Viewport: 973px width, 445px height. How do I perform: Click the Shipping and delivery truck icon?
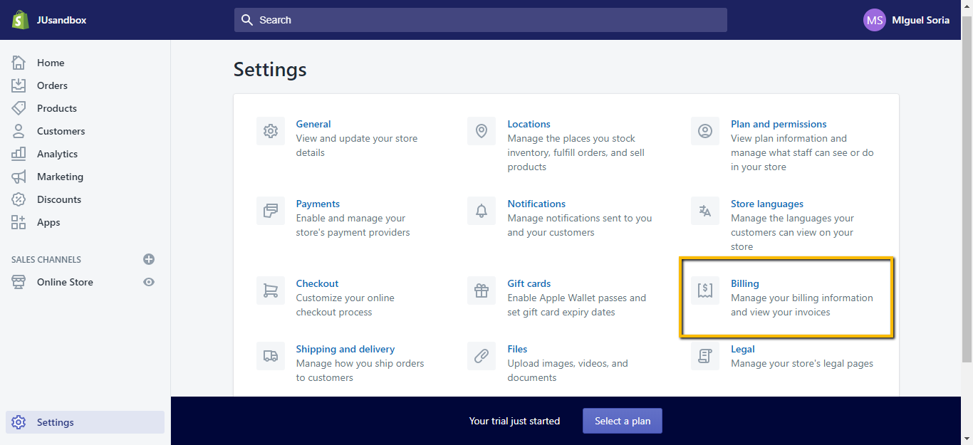pyautogui.click(x=271, y=356)
